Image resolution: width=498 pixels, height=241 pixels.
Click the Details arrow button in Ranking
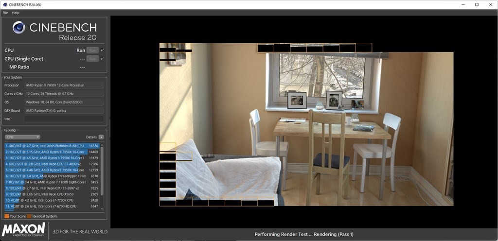pos(101,137)
